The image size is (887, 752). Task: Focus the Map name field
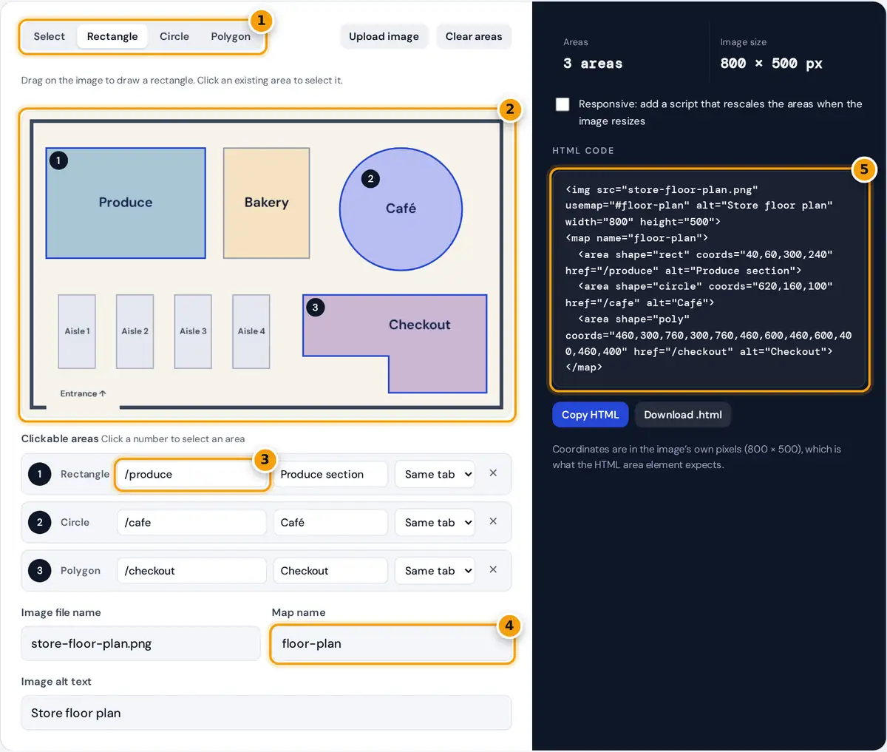tap(392, 643)
